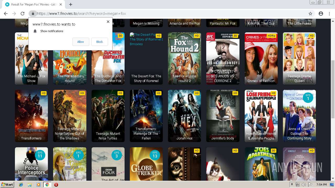Bookmark this page with star icon
Screen dimensions: 335x188
pos(310,14)
